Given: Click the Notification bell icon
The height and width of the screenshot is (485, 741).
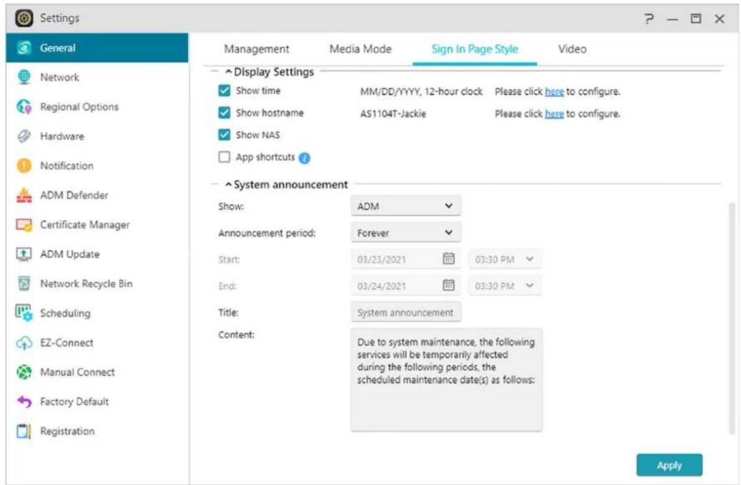Looking at the screenshot, I should click(x=20, y=166).
